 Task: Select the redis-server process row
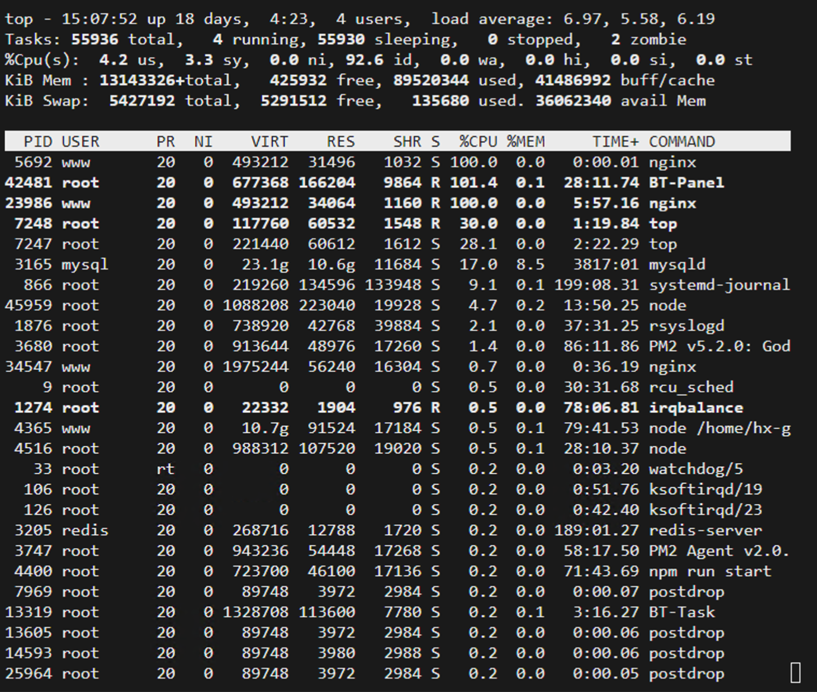[x=377, y=530]
